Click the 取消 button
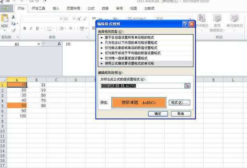The height and width of the screenshot is (168, 247). (x=181, y=114)
